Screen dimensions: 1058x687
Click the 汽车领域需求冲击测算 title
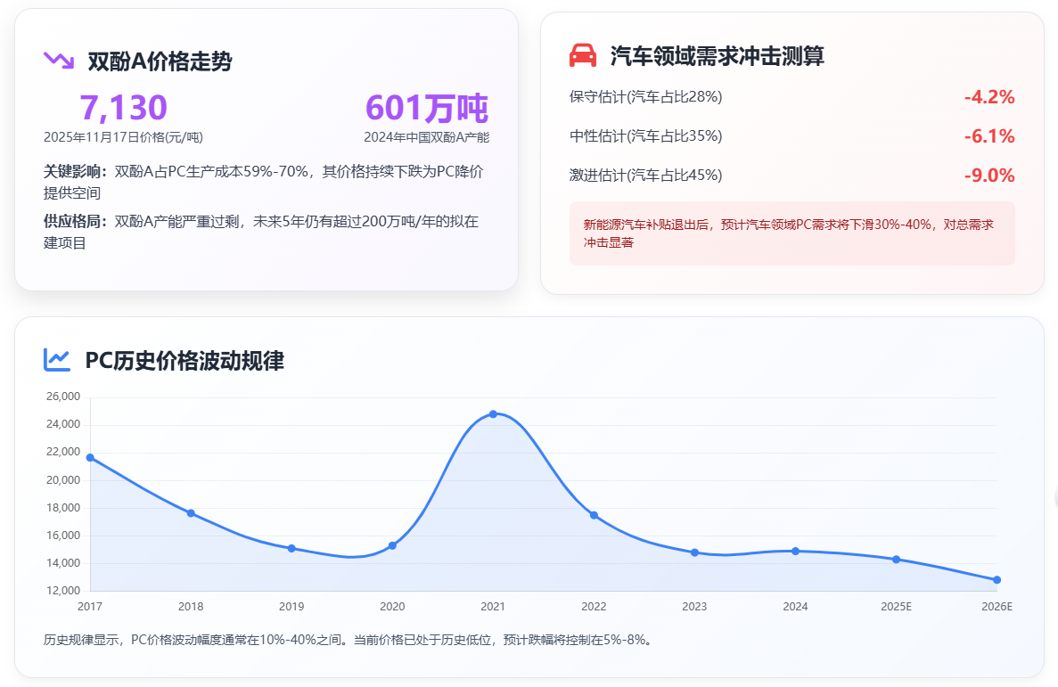pos(717,56)
